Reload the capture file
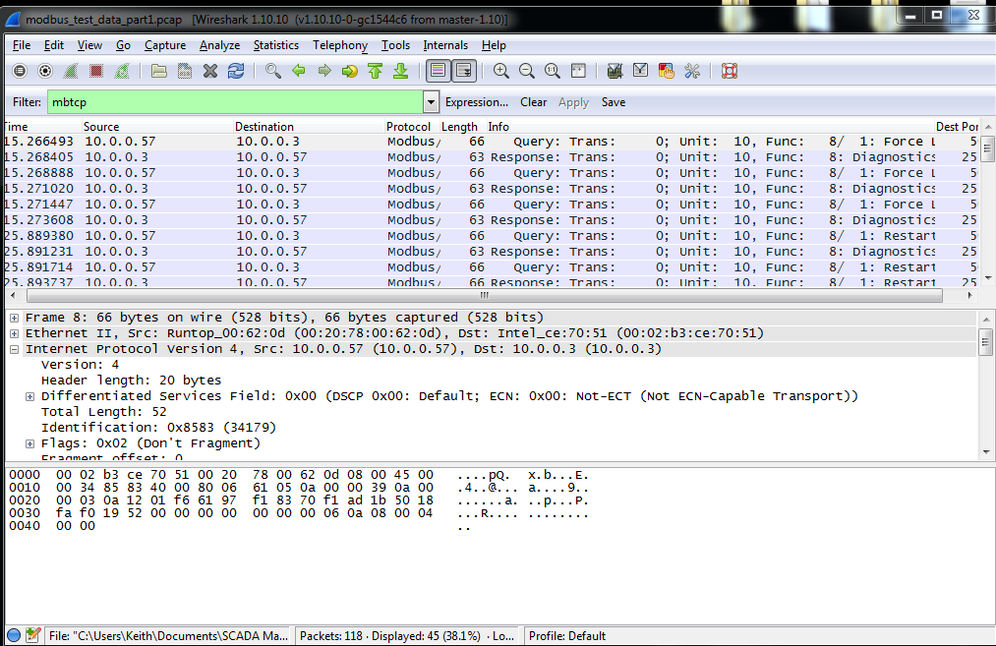 click(x=236, y=71)
